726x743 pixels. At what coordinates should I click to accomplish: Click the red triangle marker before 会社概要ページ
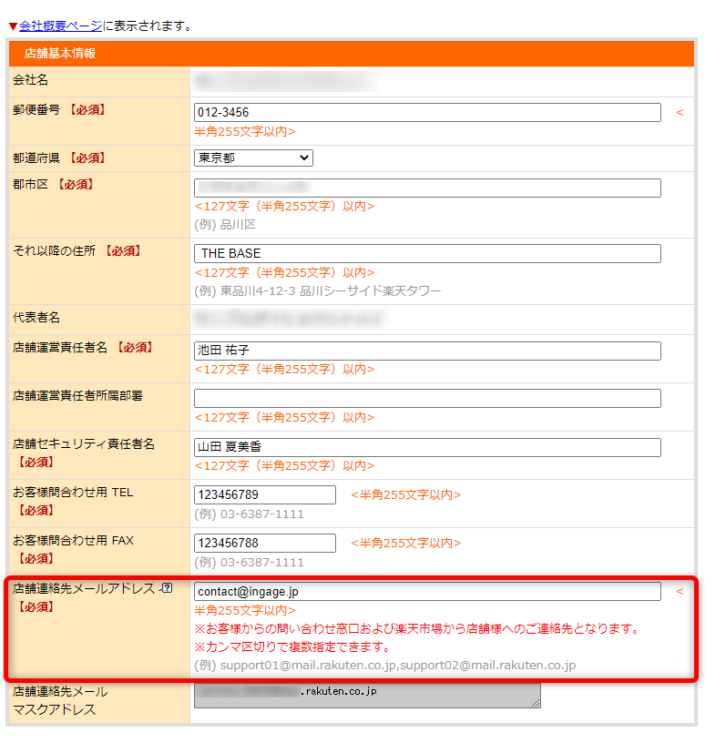pyautogui.click(x=13, y=25)
